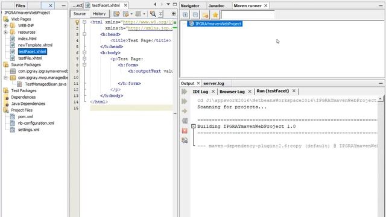The height and width of the screenshot is (217, 386).
Task: Select the Run (testFacet) output tab
Action: click(273, 91)
